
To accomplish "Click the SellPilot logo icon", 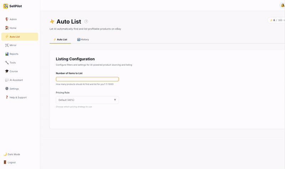I will 6,6.
